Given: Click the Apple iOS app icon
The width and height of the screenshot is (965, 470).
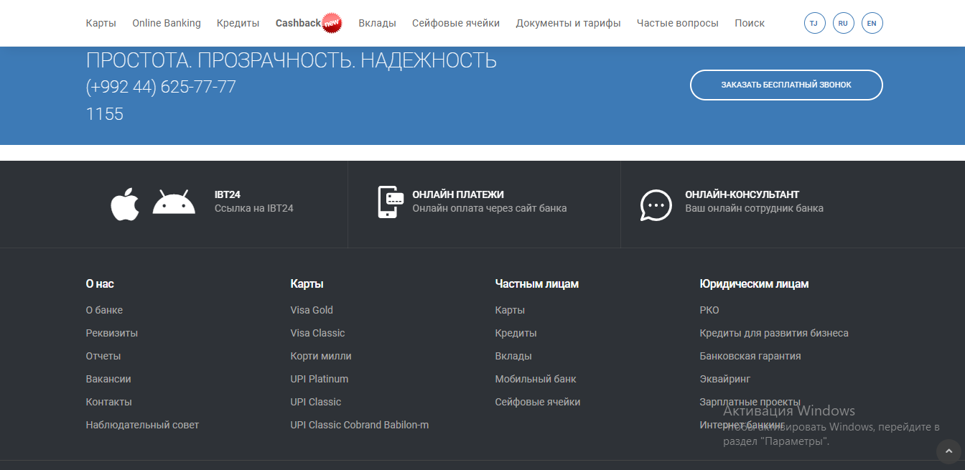Looking at the screenshot, I should [125, 205].
